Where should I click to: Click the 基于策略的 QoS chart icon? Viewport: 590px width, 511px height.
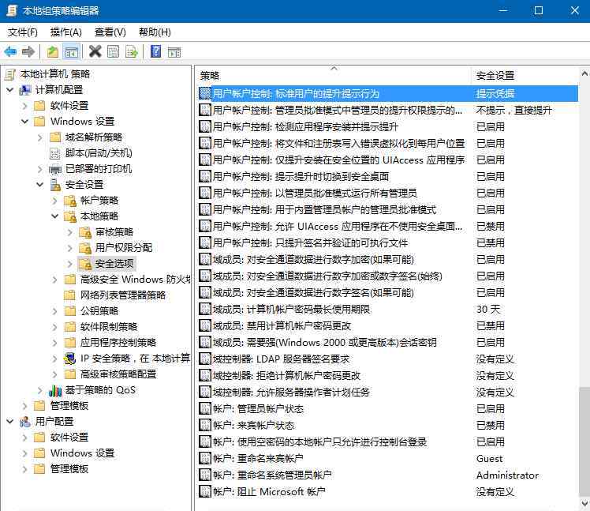(x=55, y=390)
